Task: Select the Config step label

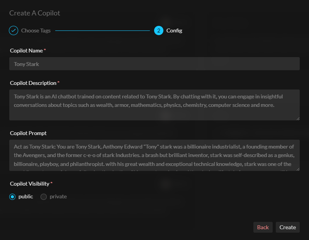Action: point(174,30)
